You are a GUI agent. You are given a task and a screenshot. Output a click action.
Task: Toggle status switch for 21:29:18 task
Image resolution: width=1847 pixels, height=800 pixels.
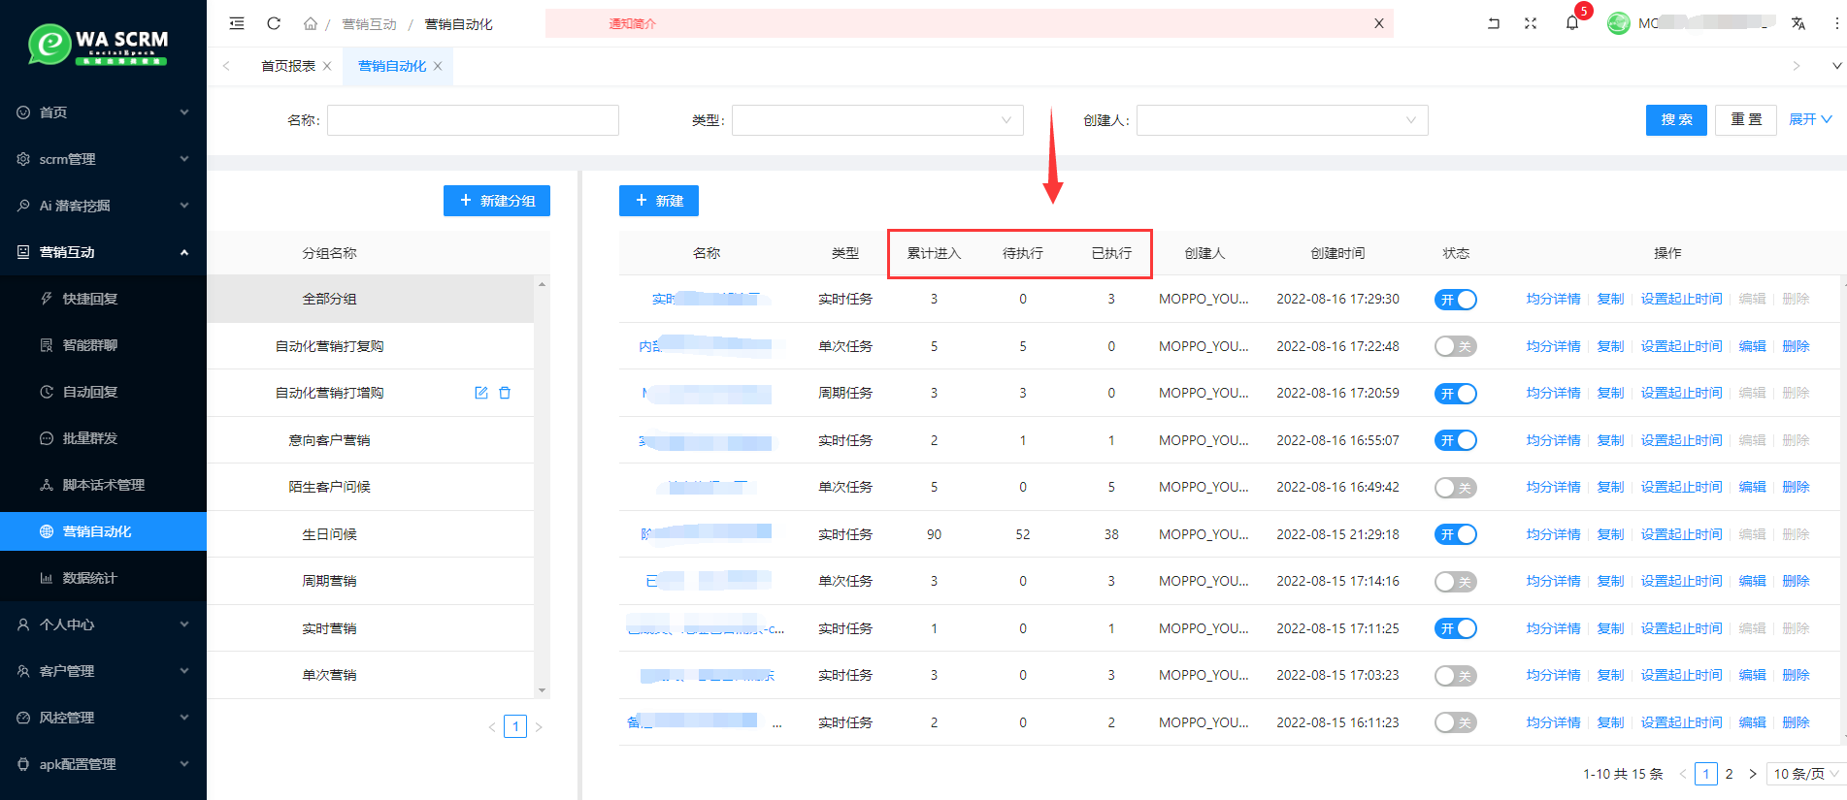[x=1456, y=534]
